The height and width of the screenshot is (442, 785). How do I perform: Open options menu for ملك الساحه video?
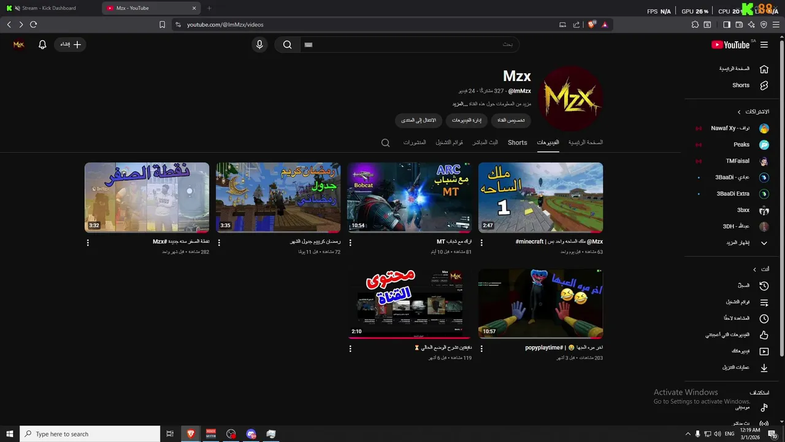pyautogui.click(x=481, y=242)
